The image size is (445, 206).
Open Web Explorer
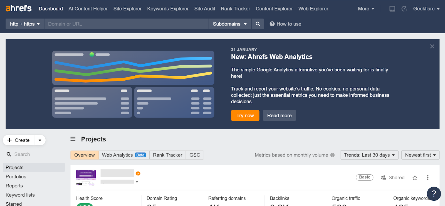pos(313,9)
